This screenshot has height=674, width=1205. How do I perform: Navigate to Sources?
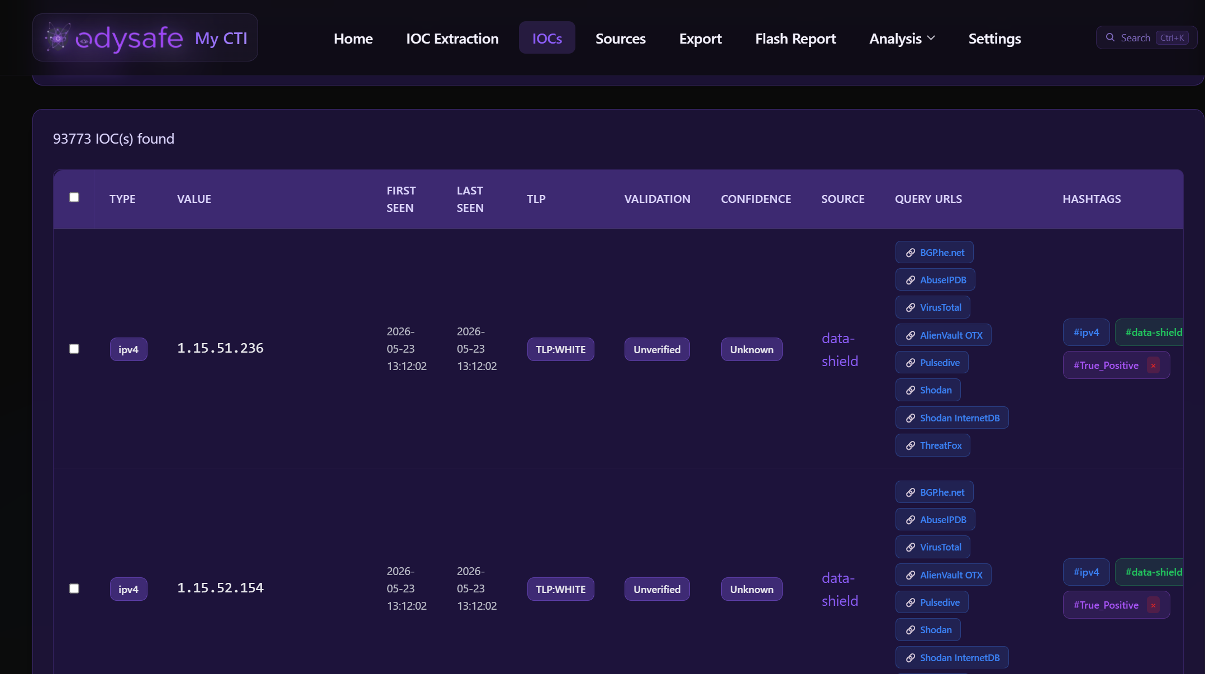point(621,39)
